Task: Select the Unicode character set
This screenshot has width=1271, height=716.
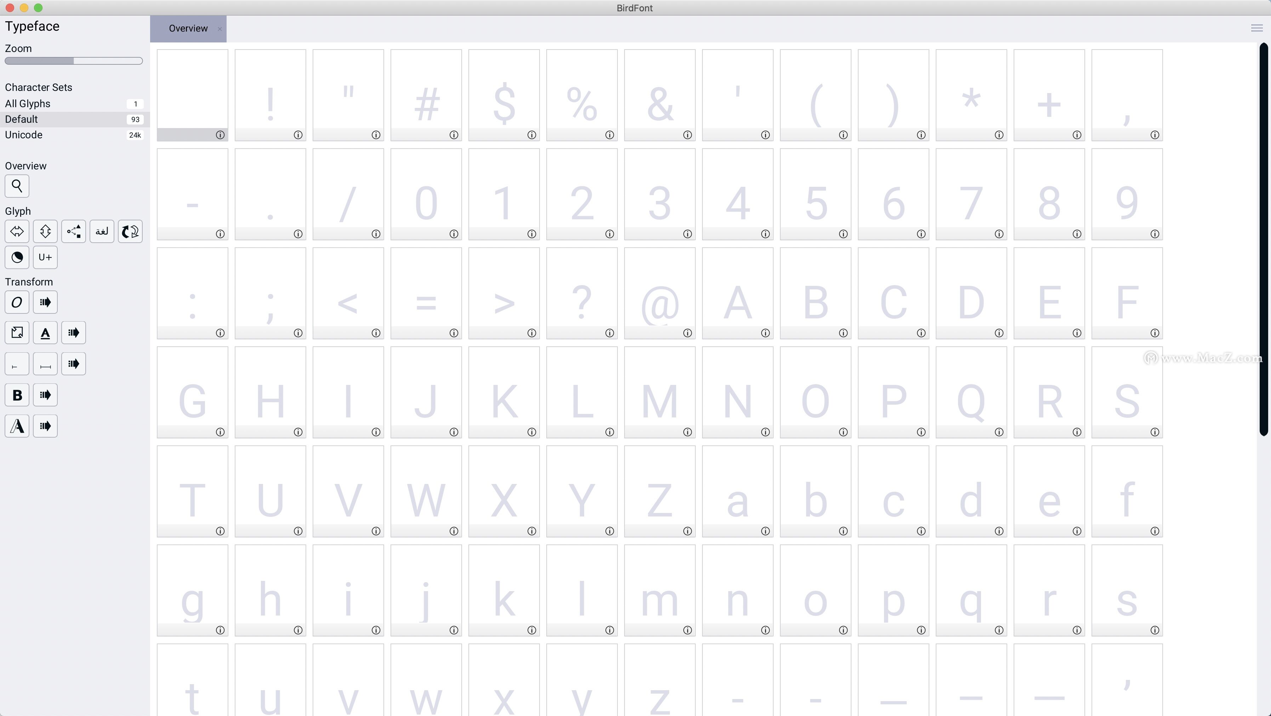Action: pyautogui.click(x=23, y=135)
